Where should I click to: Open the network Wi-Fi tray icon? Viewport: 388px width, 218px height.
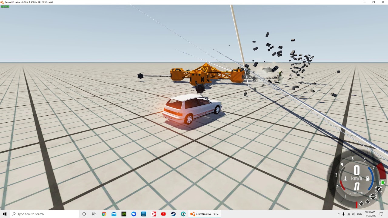[x=349, y=214]
